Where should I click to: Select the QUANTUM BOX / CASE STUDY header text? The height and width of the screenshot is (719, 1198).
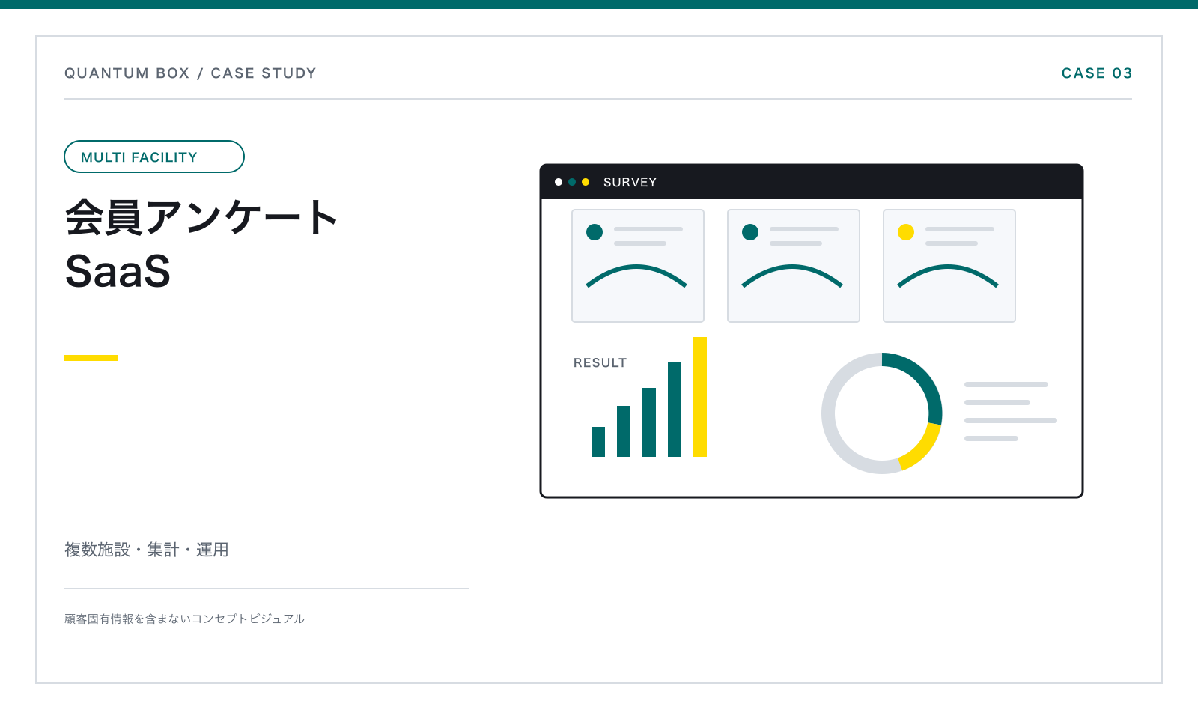click(190, 73)
